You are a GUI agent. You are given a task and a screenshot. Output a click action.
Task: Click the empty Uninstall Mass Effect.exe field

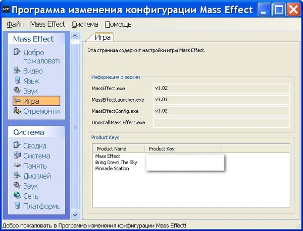(x=222, y=123)
